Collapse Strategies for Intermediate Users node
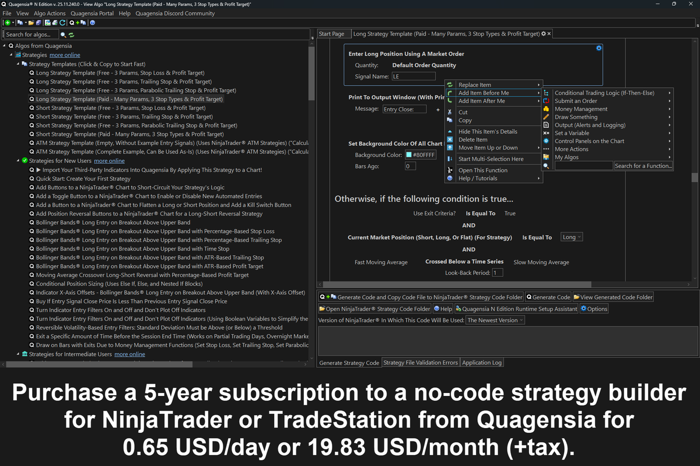This screenshot has height=466, width=700. 18,354
